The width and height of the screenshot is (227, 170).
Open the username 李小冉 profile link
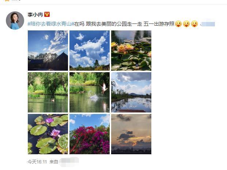click(35, 15)
